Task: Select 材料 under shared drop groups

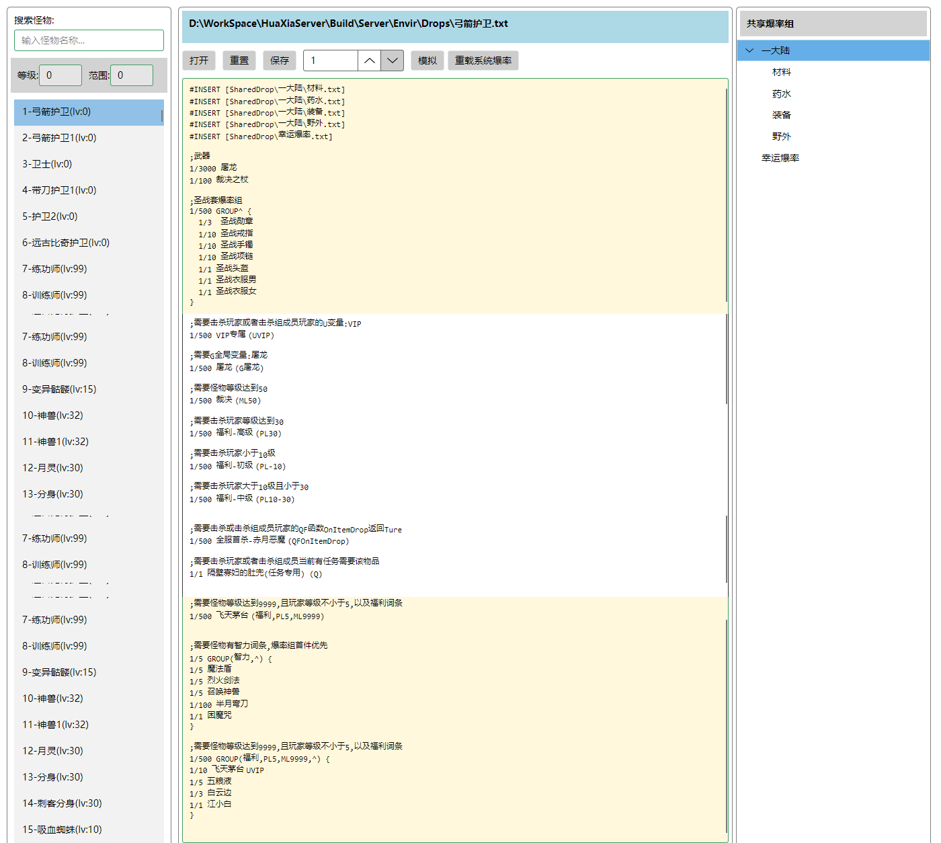Action: click(782, 72)
